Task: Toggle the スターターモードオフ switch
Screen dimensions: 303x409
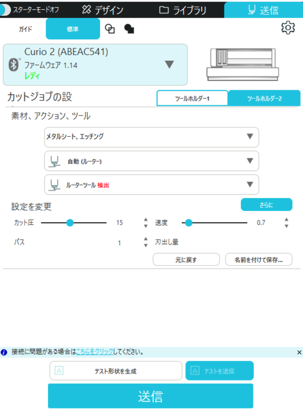Action: 5,10
